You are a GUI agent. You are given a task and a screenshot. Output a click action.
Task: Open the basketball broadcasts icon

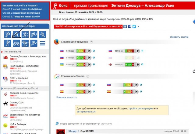[25, 35]
